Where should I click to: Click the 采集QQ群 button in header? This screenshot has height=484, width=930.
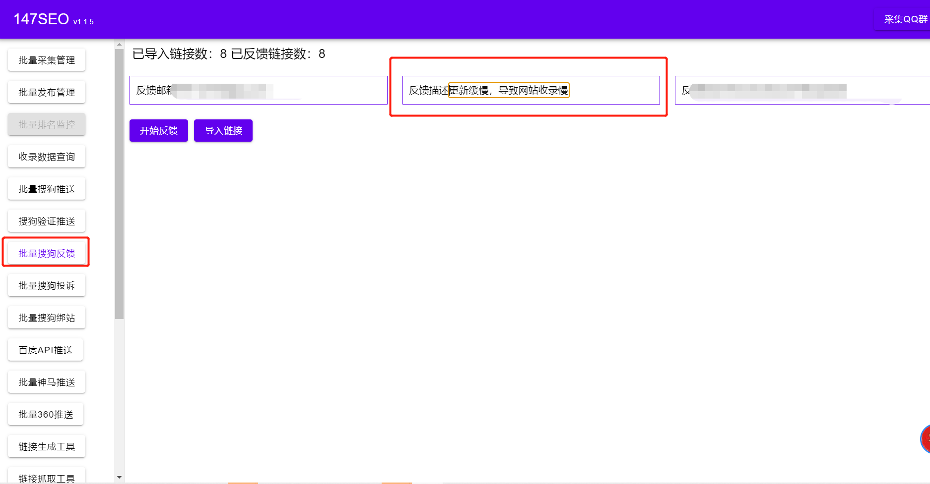(903, 19)
